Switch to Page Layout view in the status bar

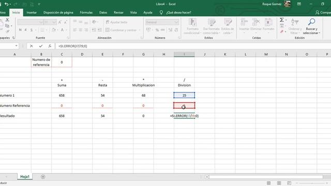pos(279,183)
